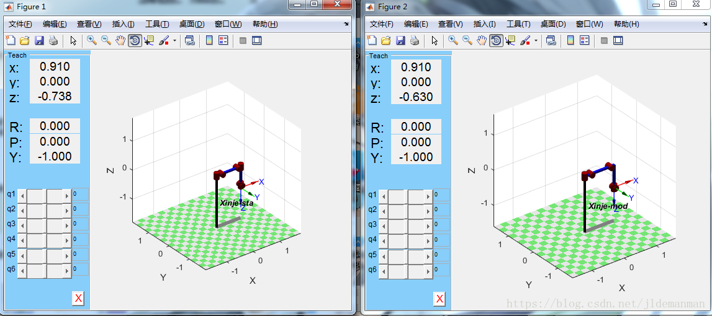
Task: Open 窗口(W) menu in Figure 1
Action: point(228,24)
